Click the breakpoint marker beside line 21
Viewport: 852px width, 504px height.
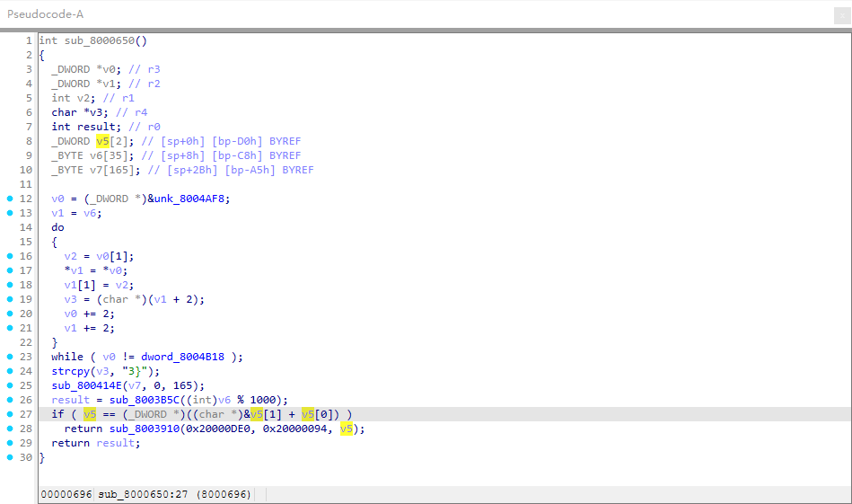(10, 328)
